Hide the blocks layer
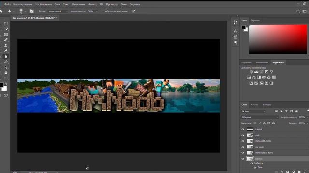 click(x=243, y=159)
